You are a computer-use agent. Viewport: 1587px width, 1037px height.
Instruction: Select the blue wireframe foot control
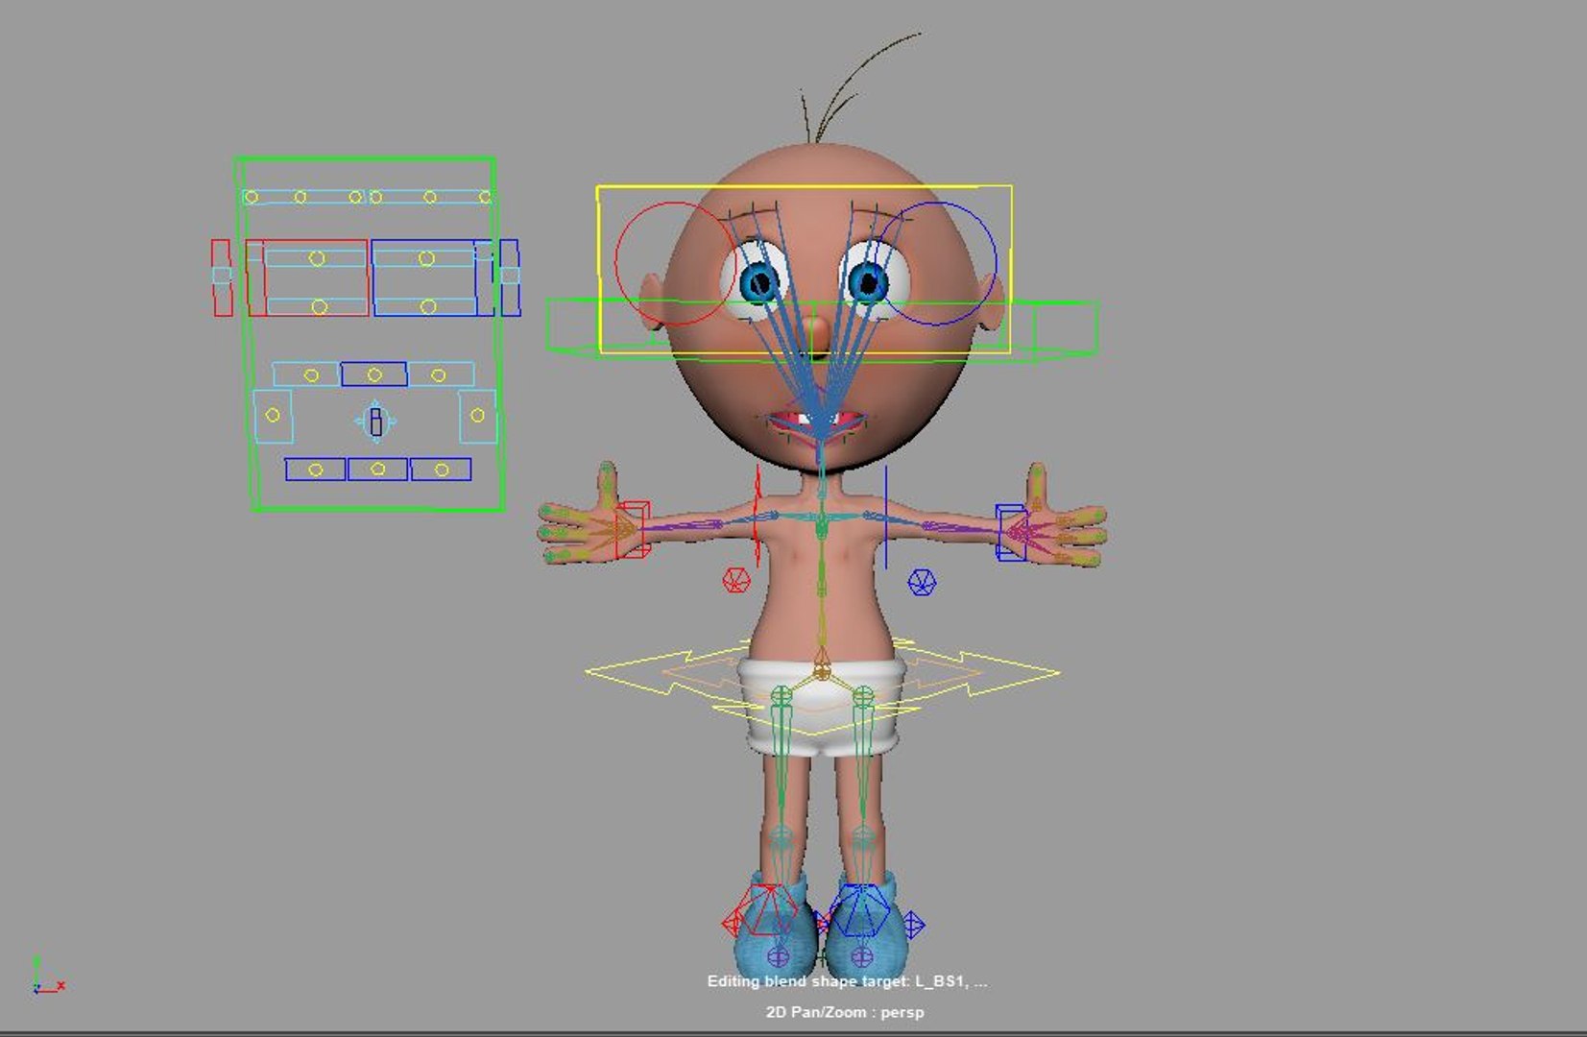click(x=859, y=910)
